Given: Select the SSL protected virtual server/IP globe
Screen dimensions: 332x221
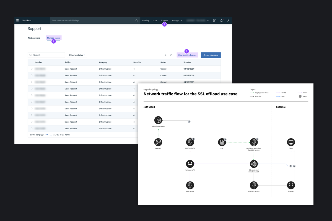Looking at the screenshot, I should (x=254, y=164).
